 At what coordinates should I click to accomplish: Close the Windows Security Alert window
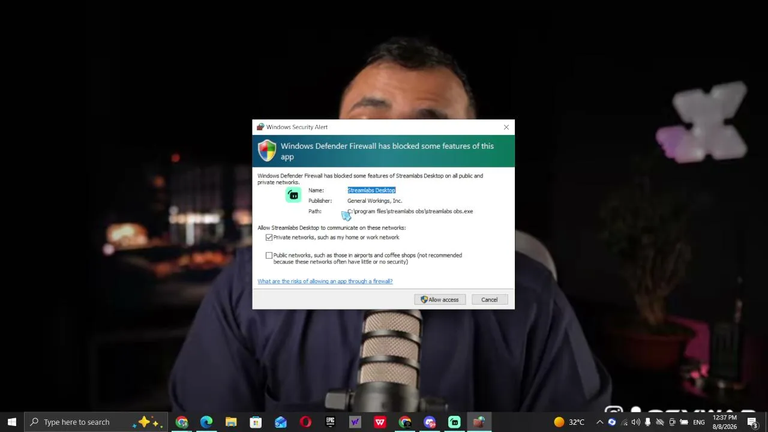click(x=506, y=127)
